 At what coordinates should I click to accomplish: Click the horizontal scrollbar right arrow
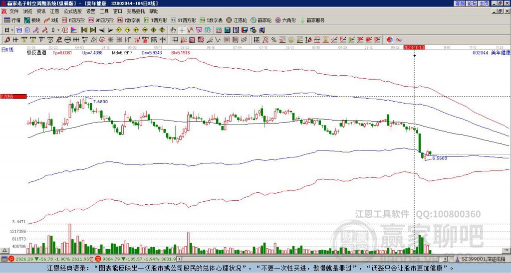(446, 259)
